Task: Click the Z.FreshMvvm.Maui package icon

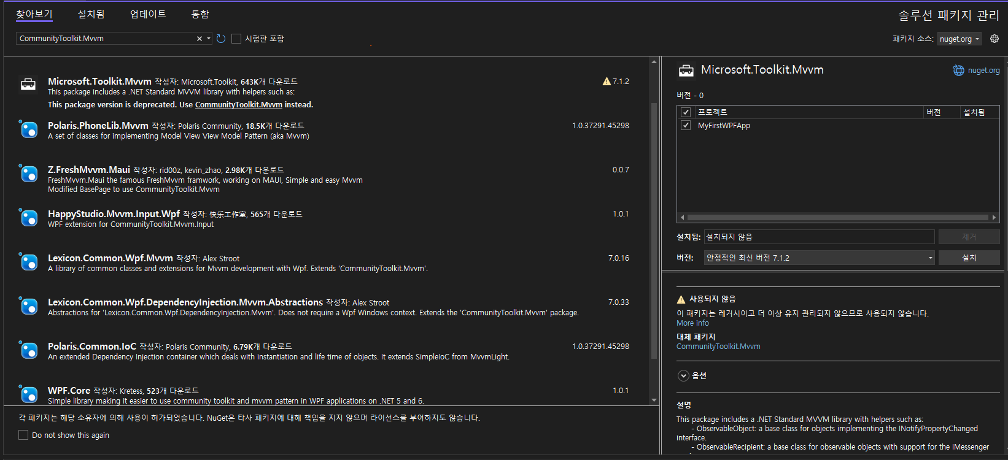Action: [x=28, y=173]
